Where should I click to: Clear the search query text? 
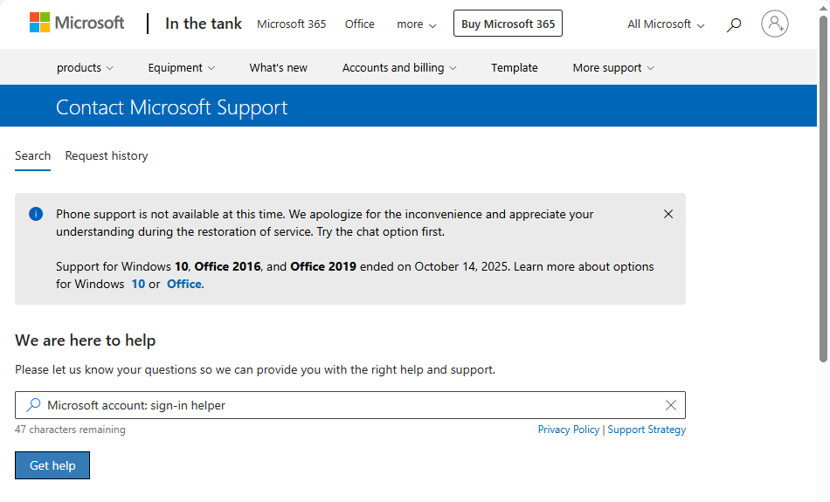(671, 405)
